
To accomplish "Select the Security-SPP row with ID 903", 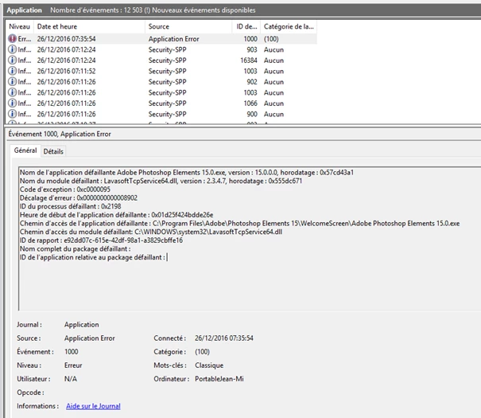I will [161, 49].
